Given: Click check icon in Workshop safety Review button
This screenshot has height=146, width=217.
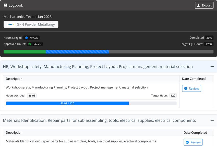Looking at the screenshot, I should click(x=186, y=89).
